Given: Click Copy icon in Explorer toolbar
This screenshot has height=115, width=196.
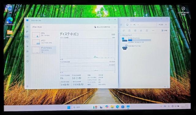Looking at the screenshot, I should (x=124, y=31).
